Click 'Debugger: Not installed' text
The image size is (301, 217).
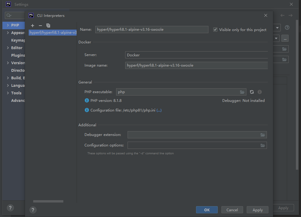(x=243, y=101)
